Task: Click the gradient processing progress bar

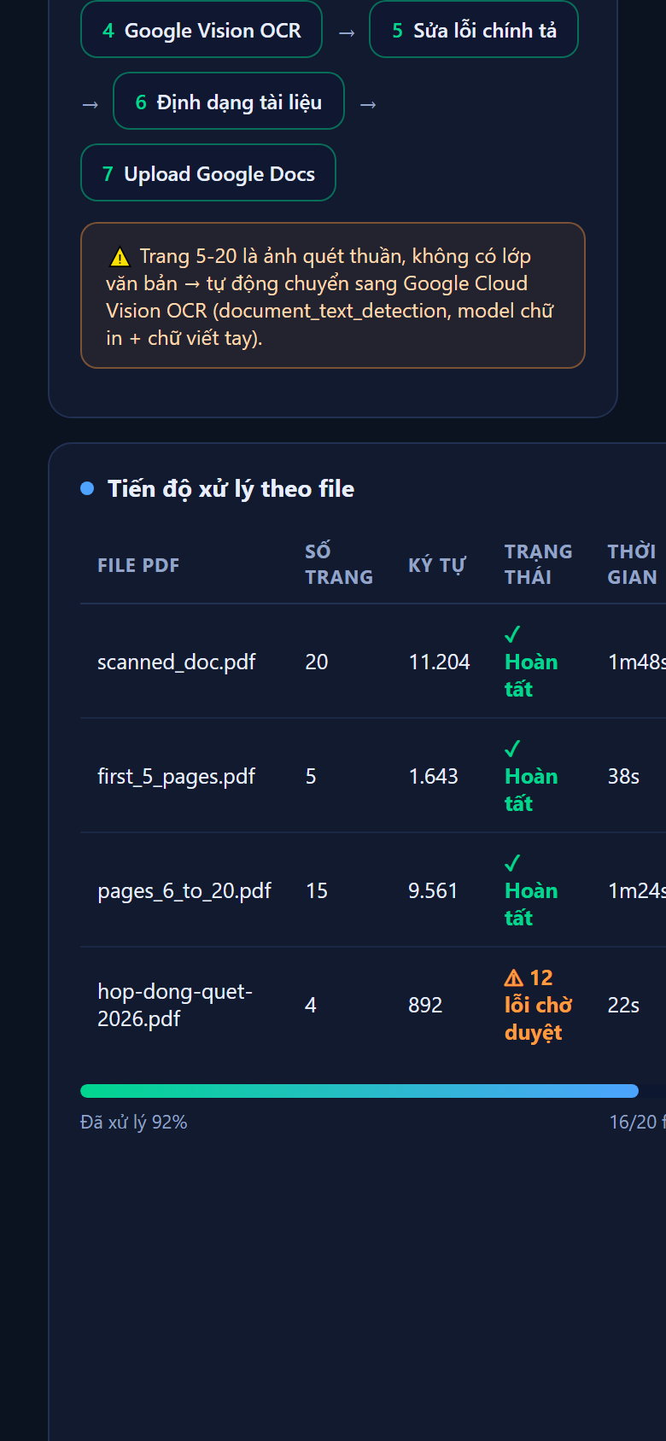Action: (x=359, y=1091)
